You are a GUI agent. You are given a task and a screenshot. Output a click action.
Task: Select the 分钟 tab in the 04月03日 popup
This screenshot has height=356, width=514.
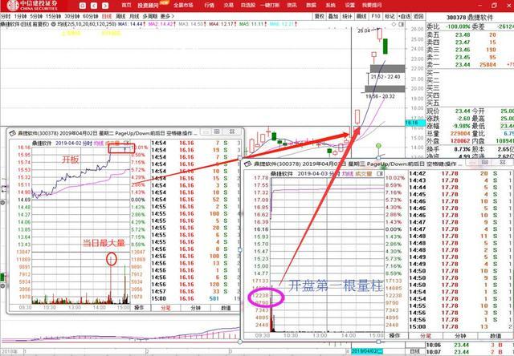pyautogui.click(x=460, y=336)
